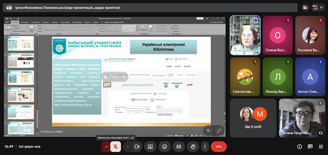Turn on closed captions
This screenshot has height=155, width=328.
coord(179,147)
